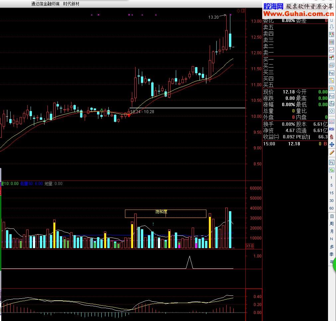Click the green refresh icon
This screenshot has height=321, width=336.
pos(331,170)
